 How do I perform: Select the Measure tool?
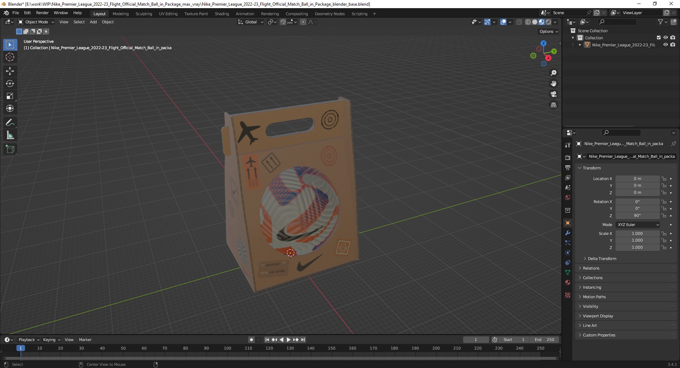[10, 135]
